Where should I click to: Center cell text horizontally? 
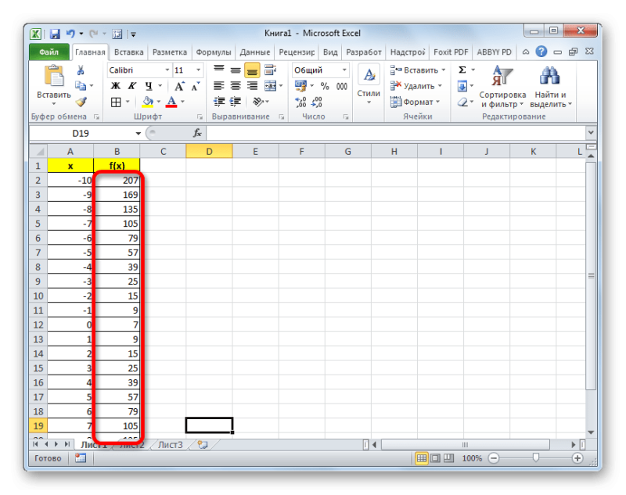click(236, 86)
